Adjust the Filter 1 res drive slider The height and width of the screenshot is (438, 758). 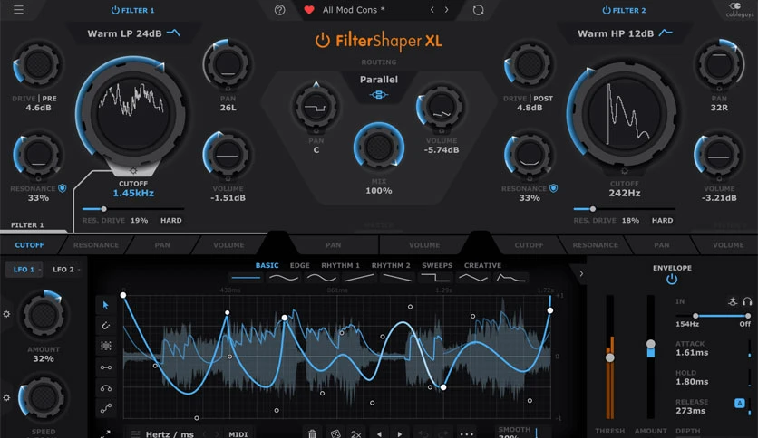[x=133, y=209]
